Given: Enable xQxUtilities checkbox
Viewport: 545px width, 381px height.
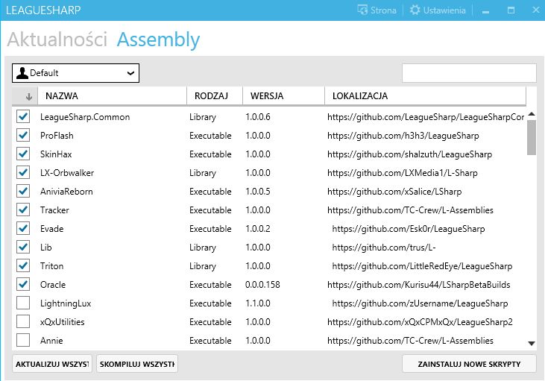Looking at the screenshot, I should (23, 321).
